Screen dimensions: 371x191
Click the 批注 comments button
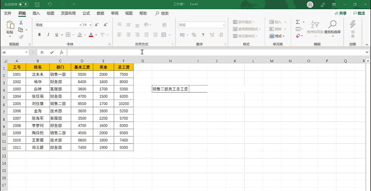(359, 13)
